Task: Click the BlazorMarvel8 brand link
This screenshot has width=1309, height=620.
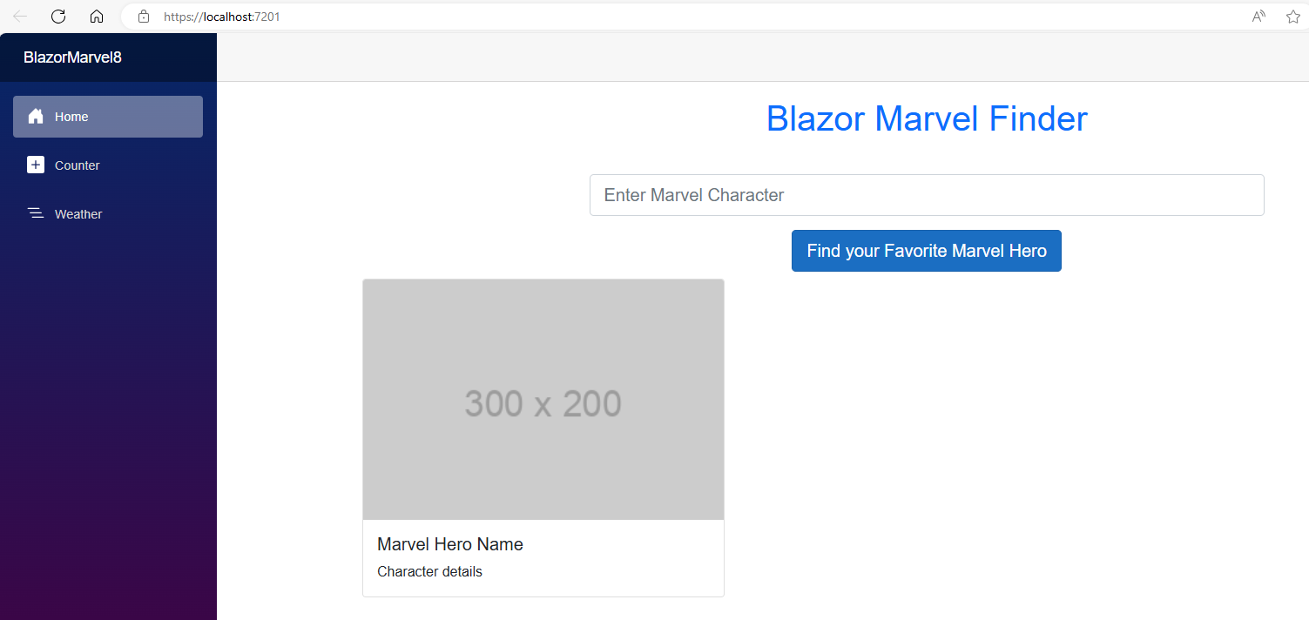Action: pyautogui.click(x=72, y=57)
